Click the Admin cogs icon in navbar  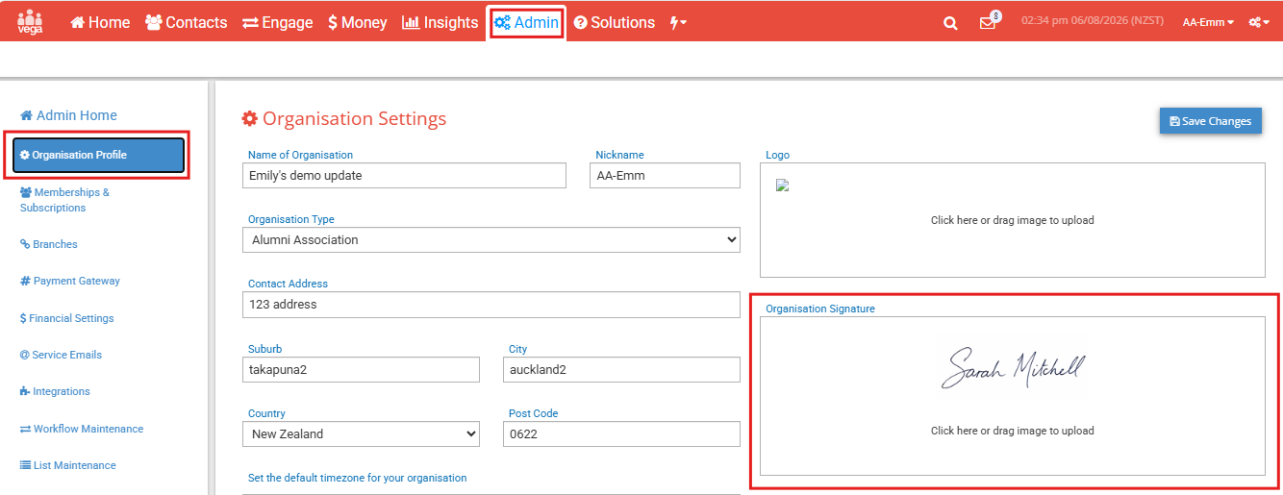(502, 22)
